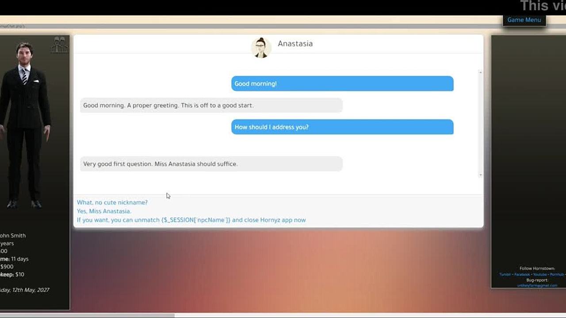Click the "How should I address you?" bubble

coord(342,127)
